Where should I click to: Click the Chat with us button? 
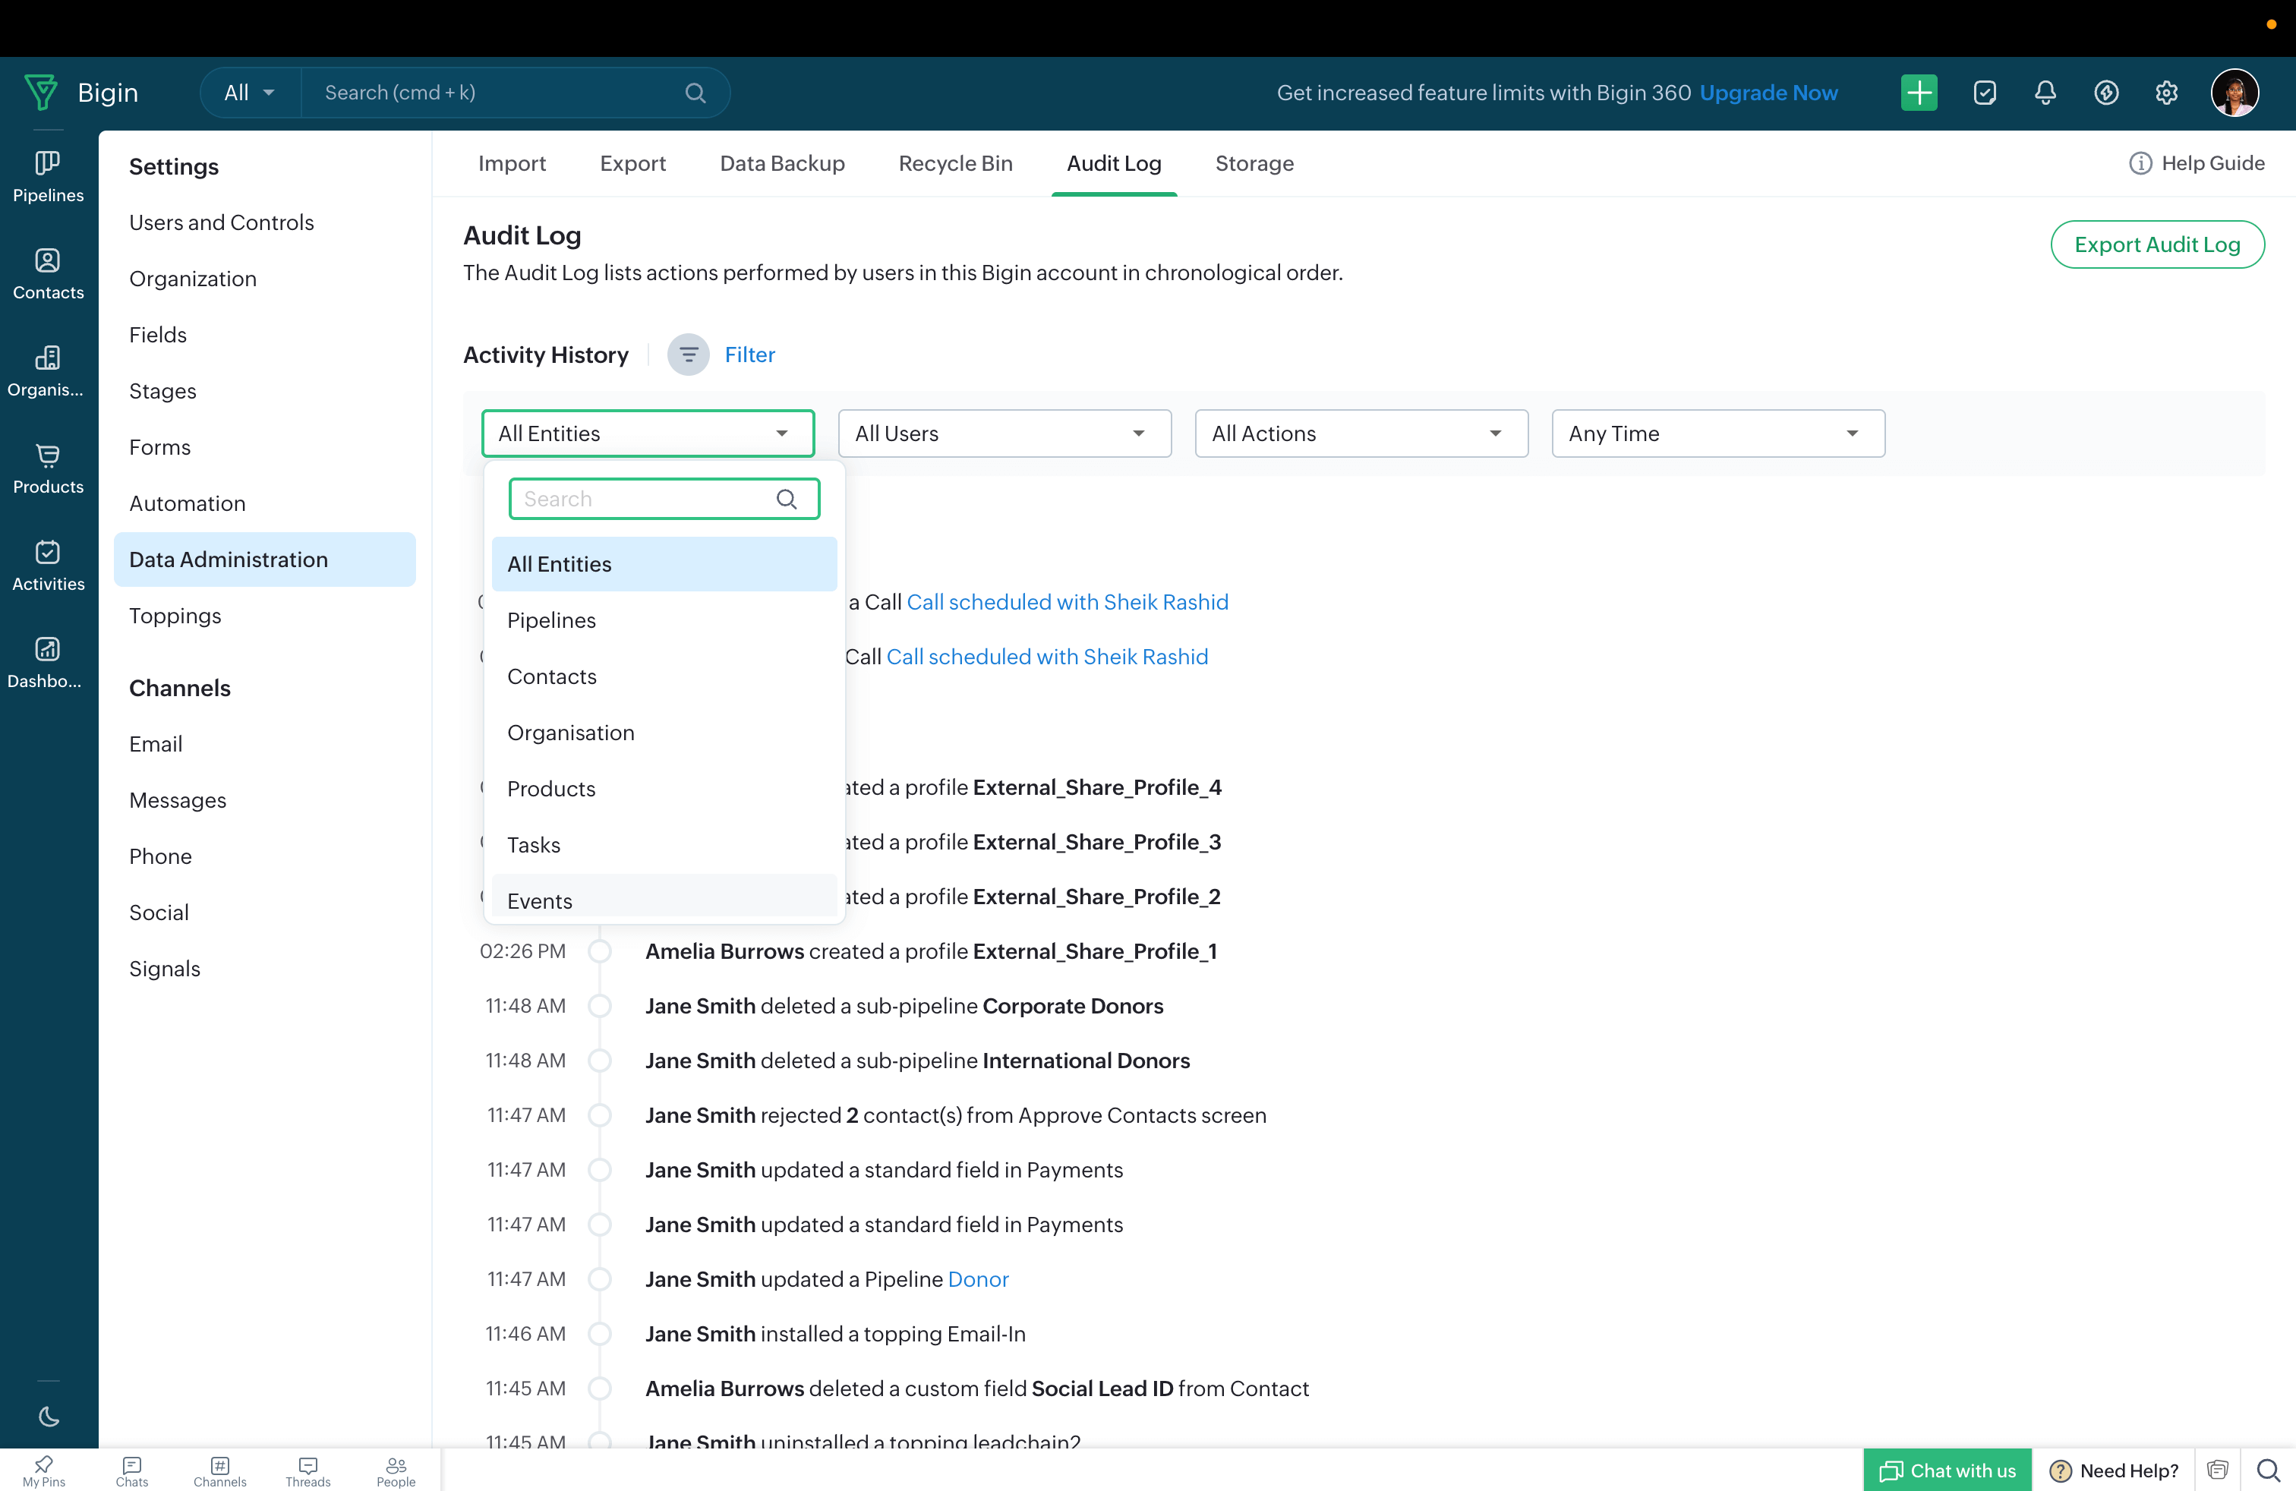point(1947,1470)
